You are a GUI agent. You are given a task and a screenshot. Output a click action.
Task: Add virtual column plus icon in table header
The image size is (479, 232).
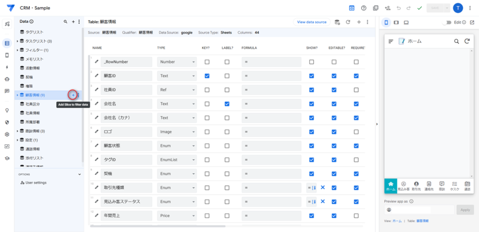point(359,22)
